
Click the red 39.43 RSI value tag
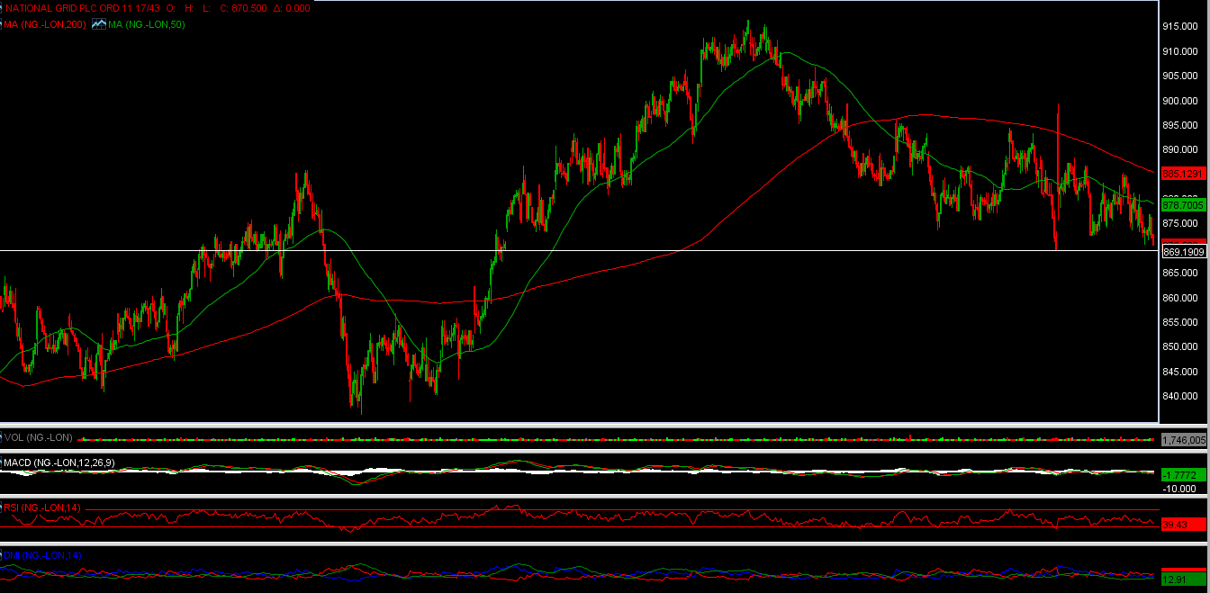pos(1184,525)
